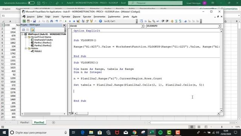241x136 pixels.
Task: Close the Projeto - VBAProject panel
Action: [x=64, y=25]
